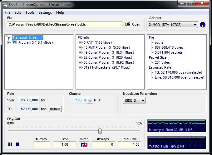Image resolution: width=212 pixels, height=155 pixels.
Task: Pause the stream playback
Action: 10,144
